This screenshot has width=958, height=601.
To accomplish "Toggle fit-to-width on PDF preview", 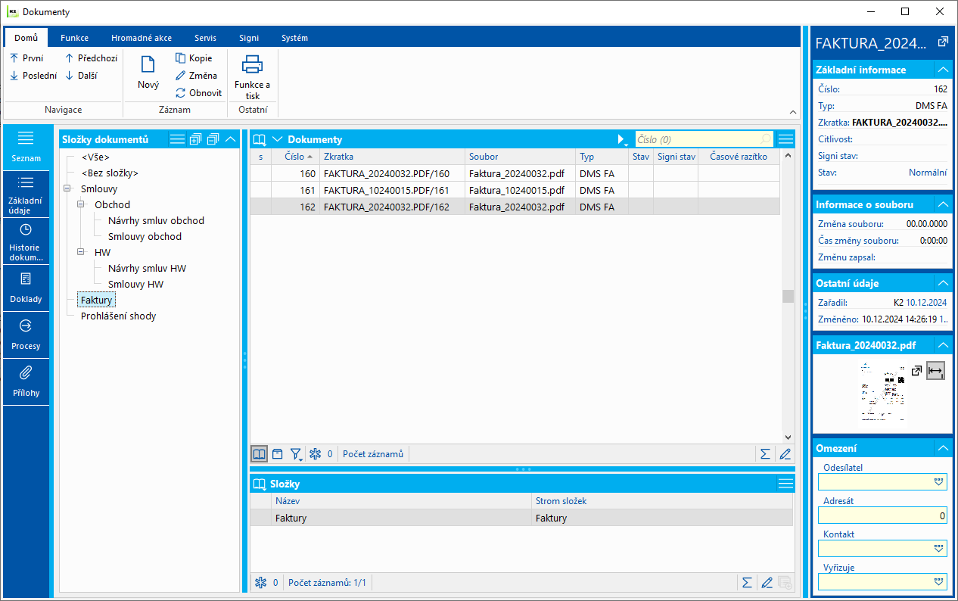I will pos(935,371).
